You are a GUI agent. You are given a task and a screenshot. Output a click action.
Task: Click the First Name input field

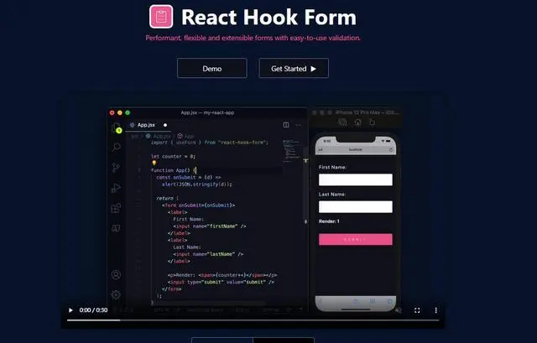point(356,179)
